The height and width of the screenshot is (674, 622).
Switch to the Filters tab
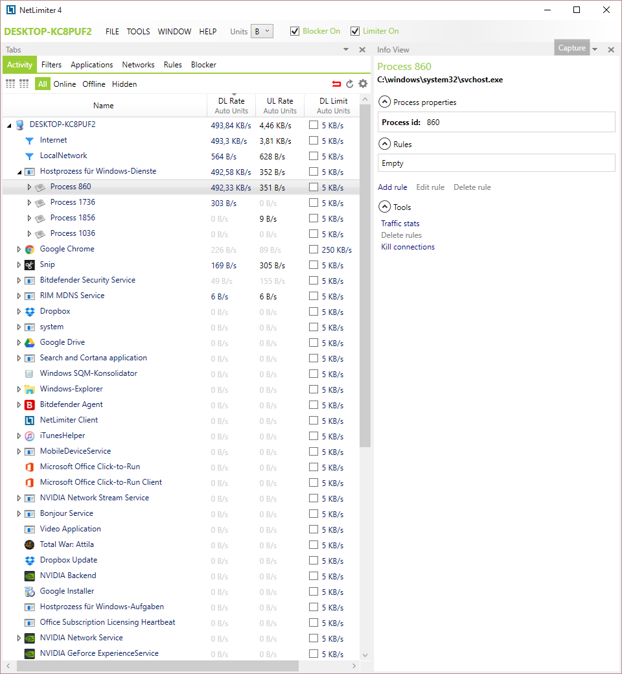coord(52,65)
